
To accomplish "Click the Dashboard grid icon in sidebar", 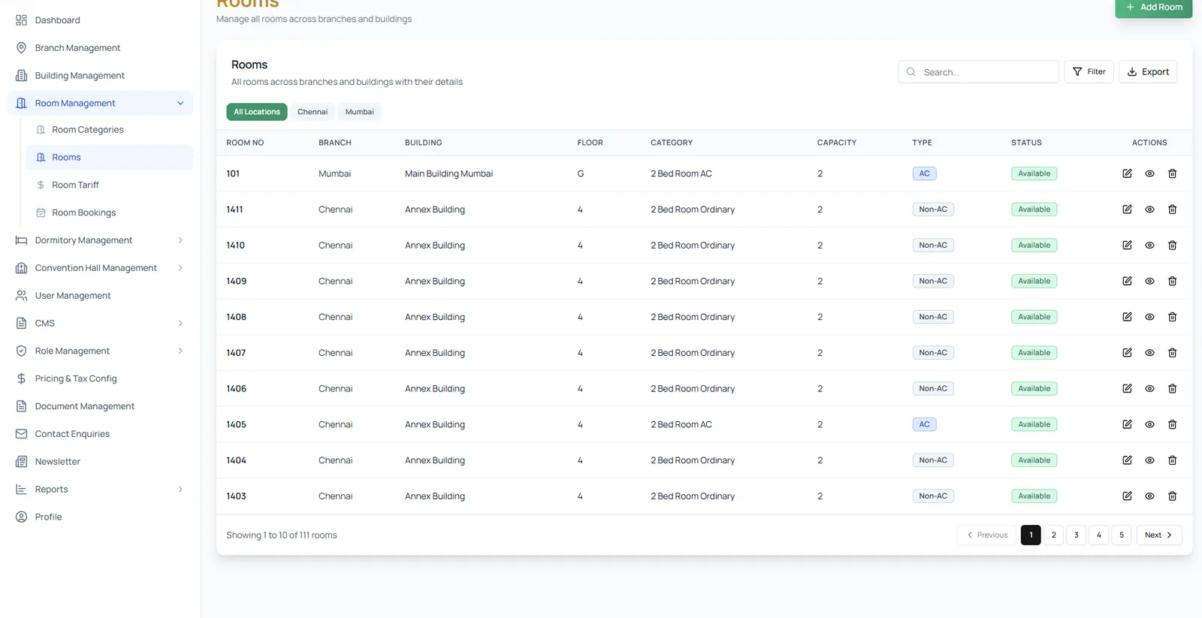I will 21,20.
